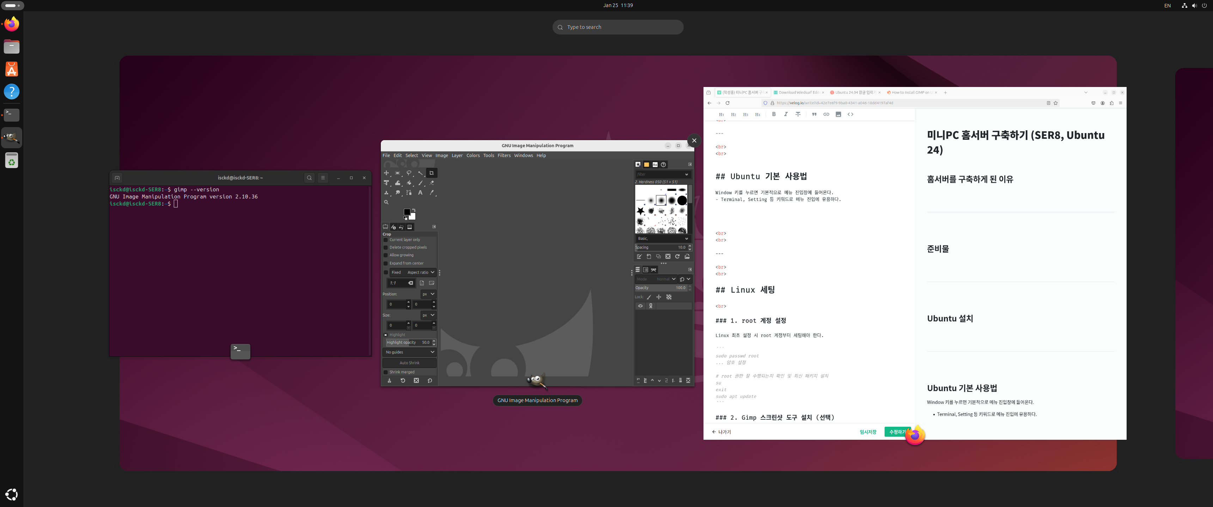Image resolution: width=1213 pixels, height=507 pixels.
Task: Click the Auto Shrink button
Action: click(x=409, y=363)
